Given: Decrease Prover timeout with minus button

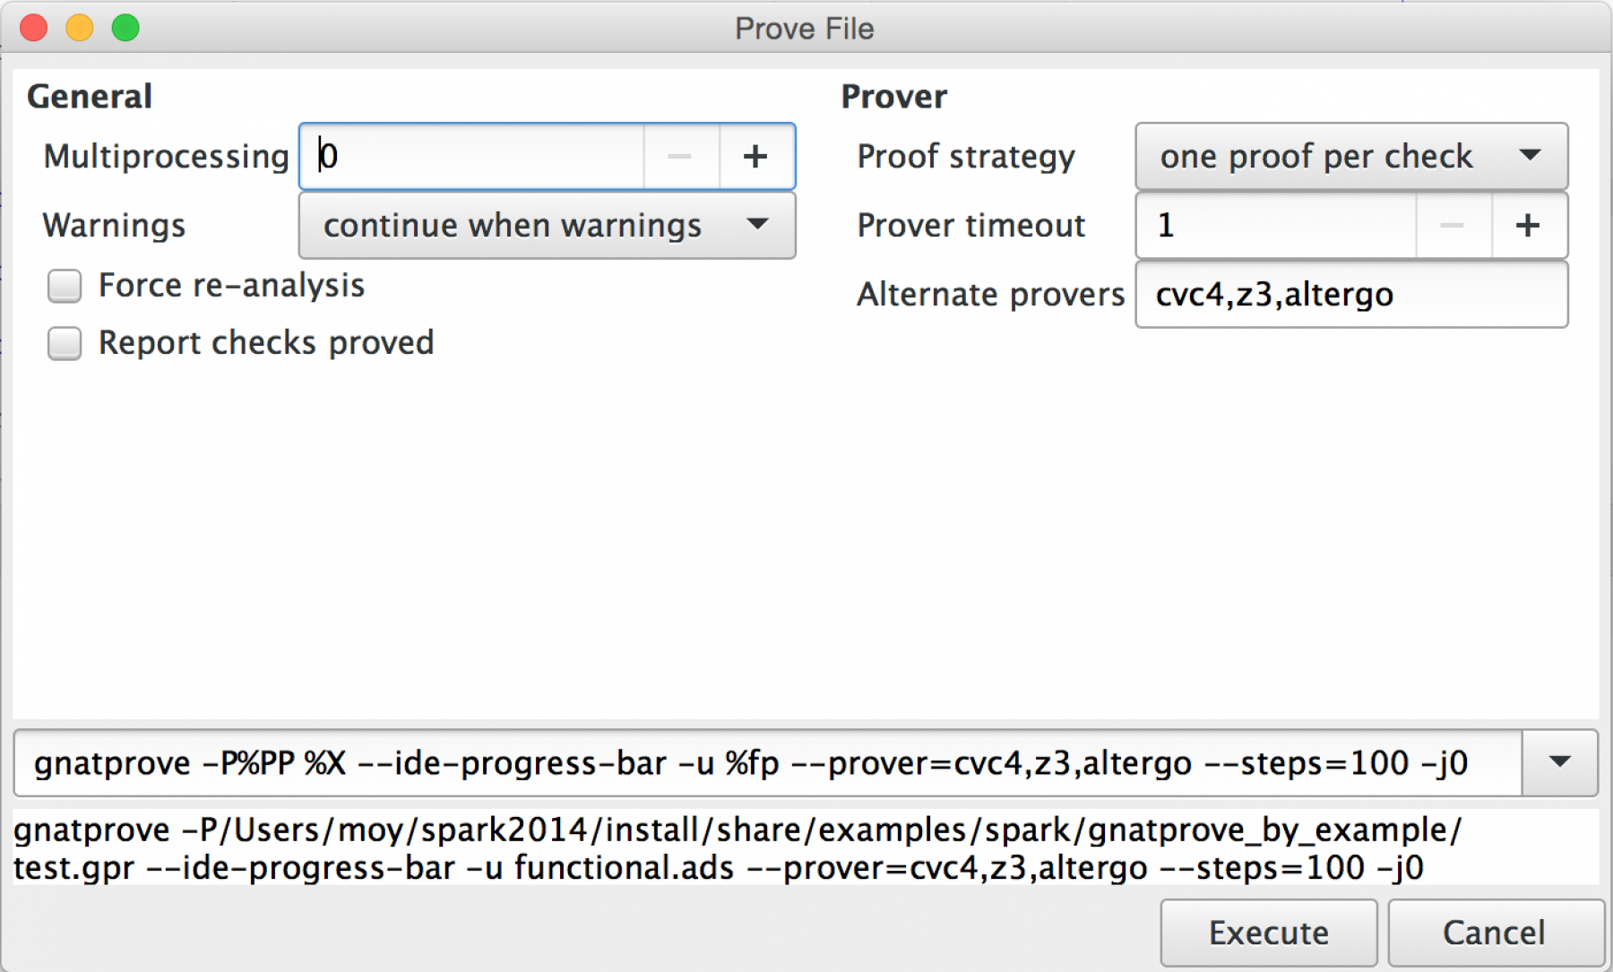Looking at the screenshot, I should click(x=1453, y=225).
